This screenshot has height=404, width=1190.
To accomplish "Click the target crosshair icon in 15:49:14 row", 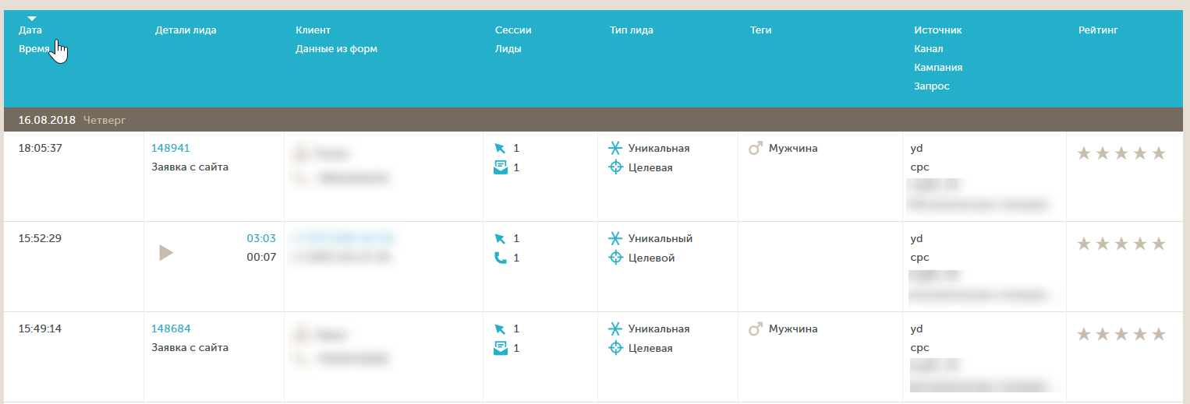I will (x=615, y=348).
